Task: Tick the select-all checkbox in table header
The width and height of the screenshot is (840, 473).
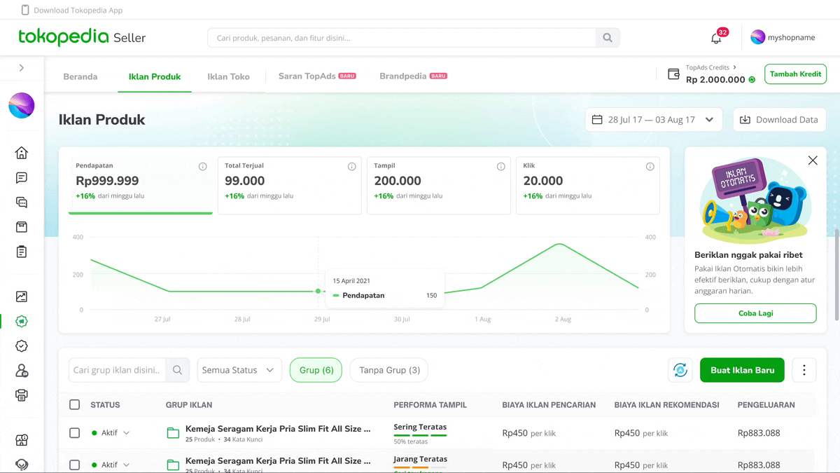Action: click(75, 404)
